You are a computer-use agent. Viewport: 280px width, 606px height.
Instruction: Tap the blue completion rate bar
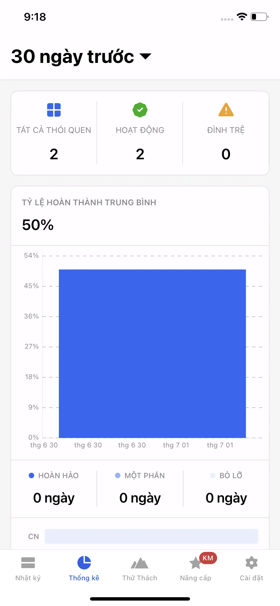pyautogui.click(x=152, y=353)
